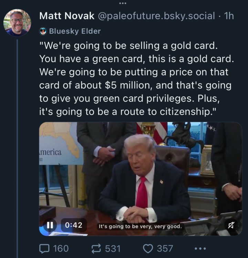This screenshot has height=258, width=248.
Task: Click the three dots above the post
Action: 123,3
